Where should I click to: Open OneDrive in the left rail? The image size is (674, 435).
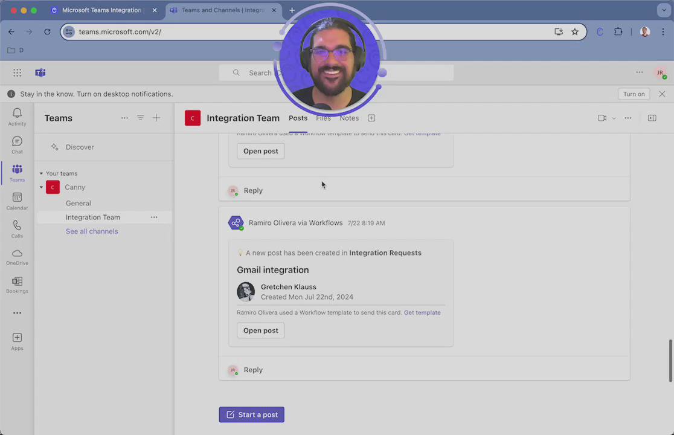pyautogui.click(x=17, y=257)
